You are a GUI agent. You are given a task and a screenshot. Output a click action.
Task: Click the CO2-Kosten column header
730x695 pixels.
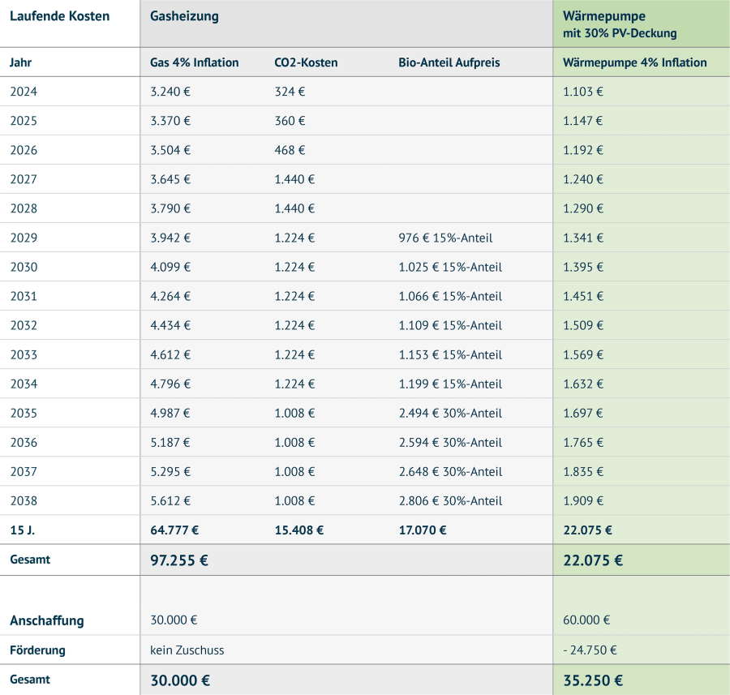(x=306, y=62)
